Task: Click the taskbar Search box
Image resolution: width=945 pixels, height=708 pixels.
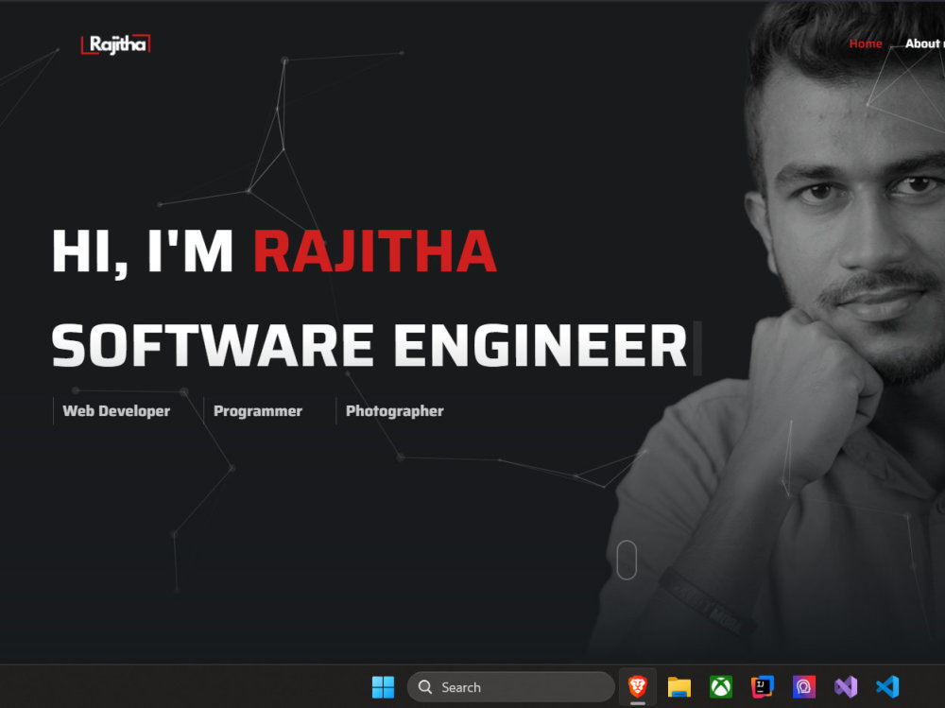Action: click(x=511, y=687)
